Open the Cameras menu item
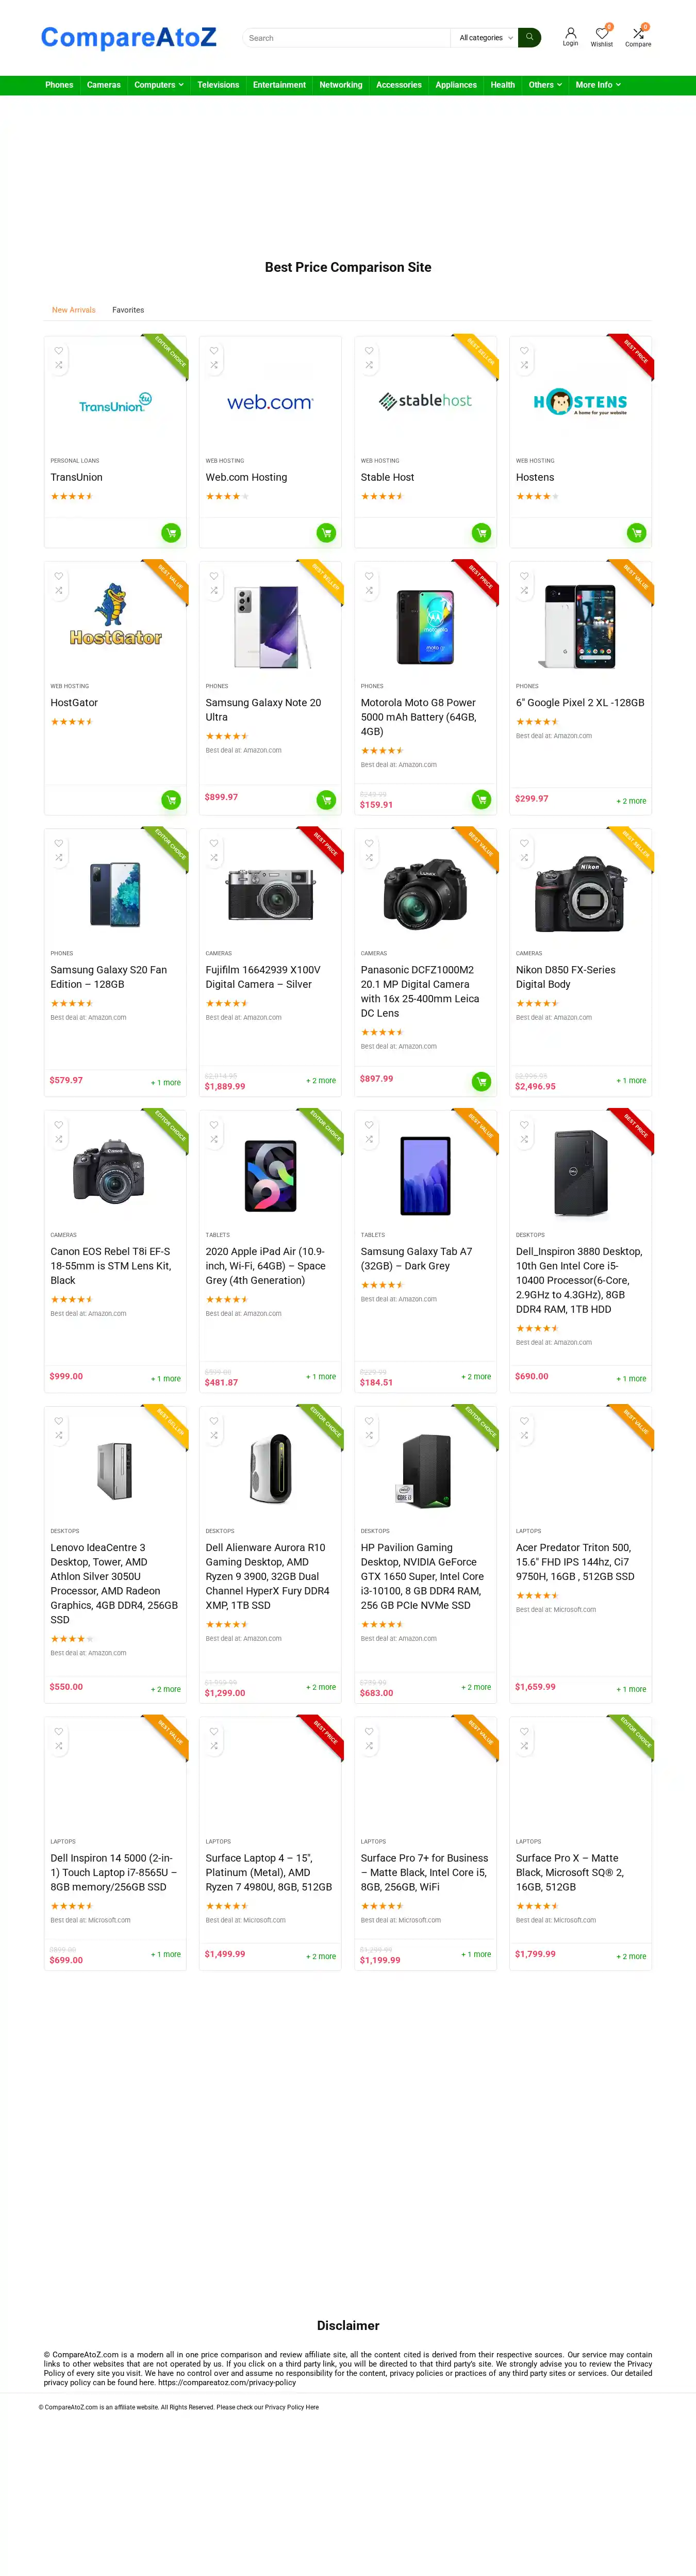 tap(104, 85)
